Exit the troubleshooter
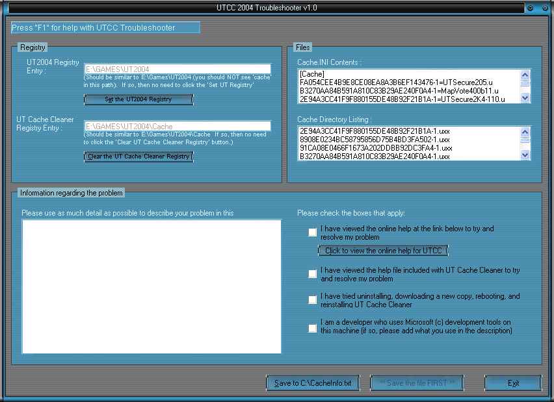Image resolution: width=554 pixels, height=402 pixels. pyautogui.click(x=513, y=383)
